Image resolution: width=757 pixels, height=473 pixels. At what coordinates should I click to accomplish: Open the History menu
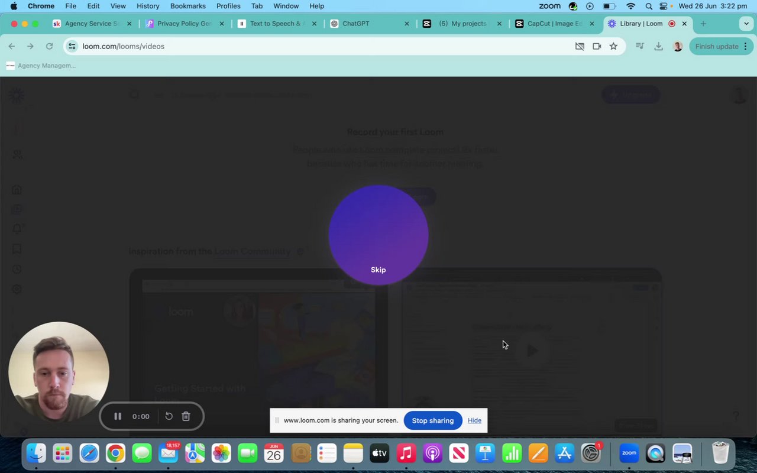[x=148, y=6]
